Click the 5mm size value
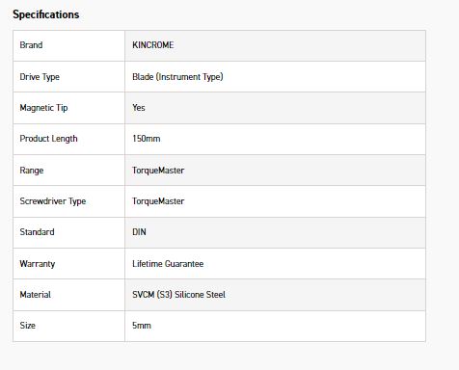The height and width of the screenshot is (370, 459). [x=142, y=326]
